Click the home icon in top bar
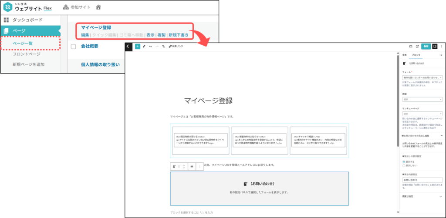Screen dimensions: 446x218 tap(98, 7)
